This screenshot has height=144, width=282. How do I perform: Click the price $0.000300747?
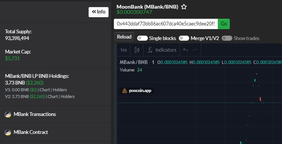(x=134, y=12)
